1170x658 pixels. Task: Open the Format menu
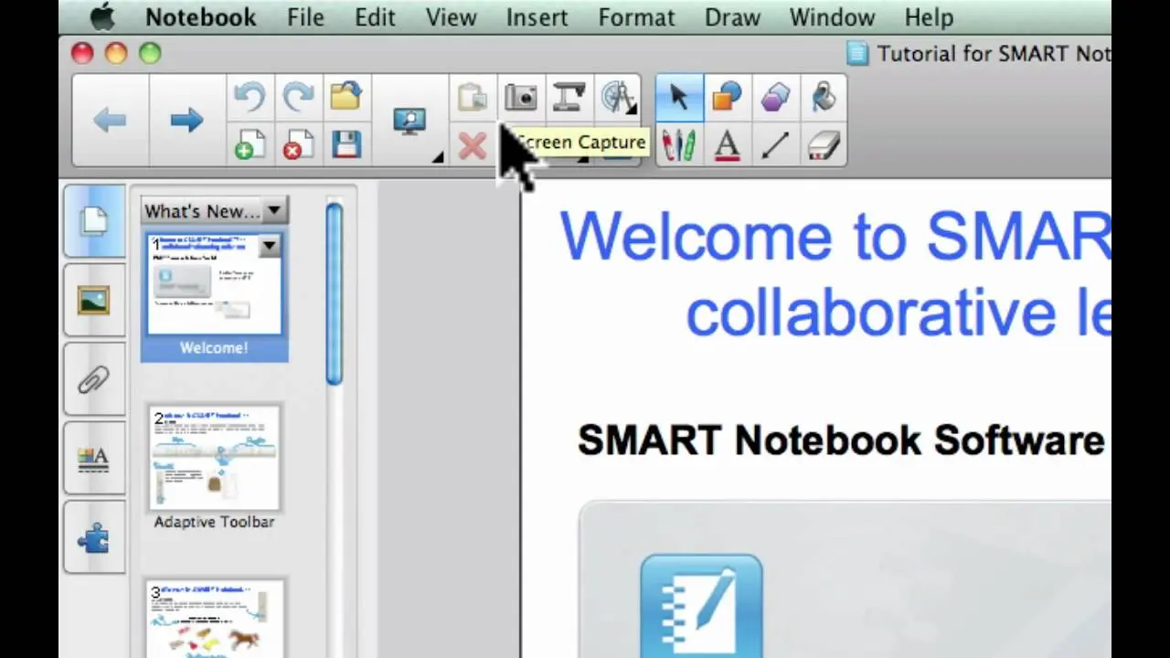tap(636, 17)
